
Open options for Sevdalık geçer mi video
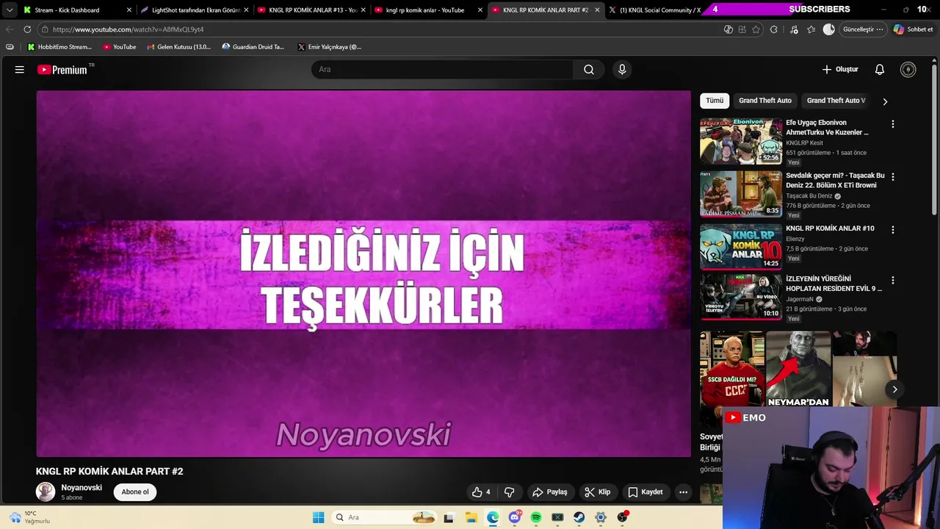point(893,177)
